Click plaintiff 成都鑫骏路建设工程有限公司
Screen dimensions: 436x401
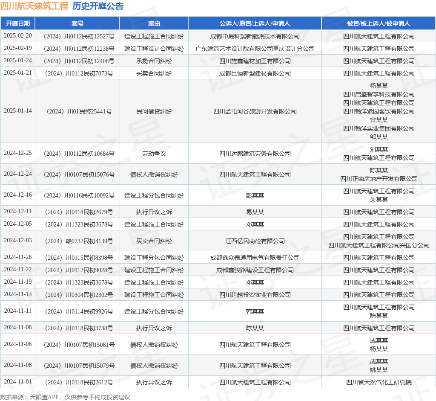pos(255,270)
